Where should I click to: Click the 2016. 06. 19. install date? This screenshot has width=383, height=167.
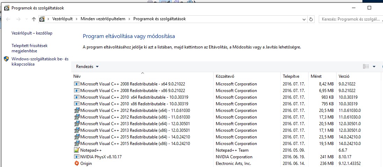[x=294, y=157]
